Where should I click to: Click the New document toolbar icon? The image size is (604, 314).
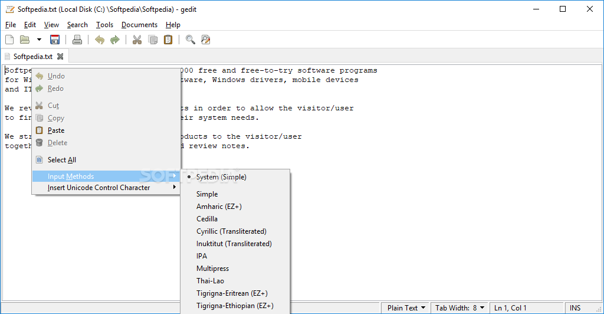[9, 40]
